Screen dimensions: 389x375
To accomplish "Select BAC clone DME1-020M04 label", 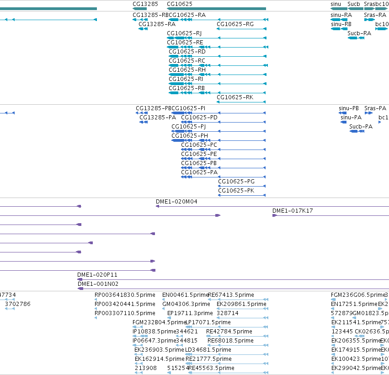I will click(x=176, y=202).
